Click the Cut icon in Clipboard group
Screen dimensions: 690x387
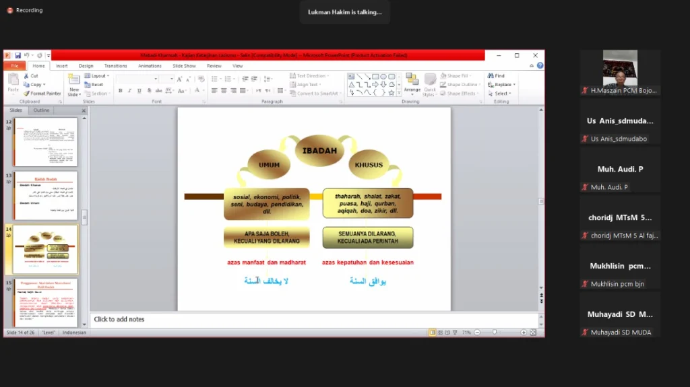click(31, 76)
